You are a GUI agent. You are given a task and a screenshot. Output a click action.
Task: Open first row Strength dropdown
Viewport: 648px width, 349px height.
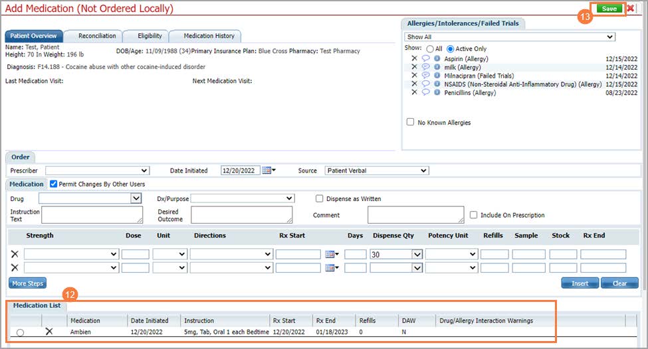pyautogui.click(x=72, y=254)
